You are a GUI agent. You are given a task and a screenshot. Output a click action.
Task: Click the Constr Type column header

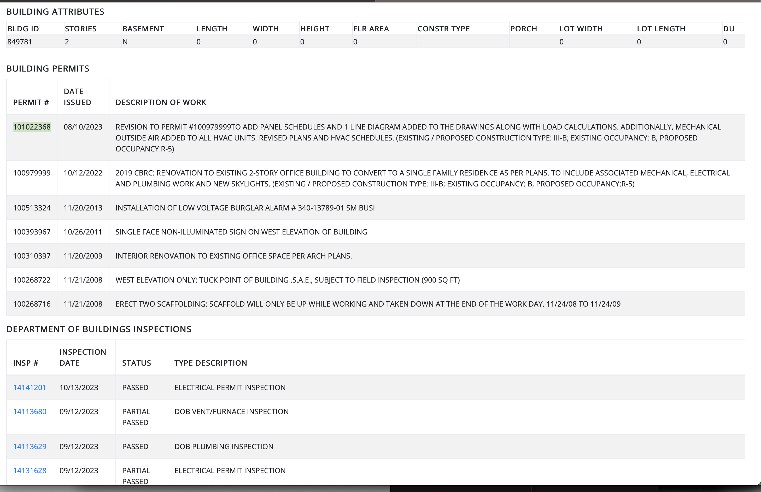coord(443,29)
